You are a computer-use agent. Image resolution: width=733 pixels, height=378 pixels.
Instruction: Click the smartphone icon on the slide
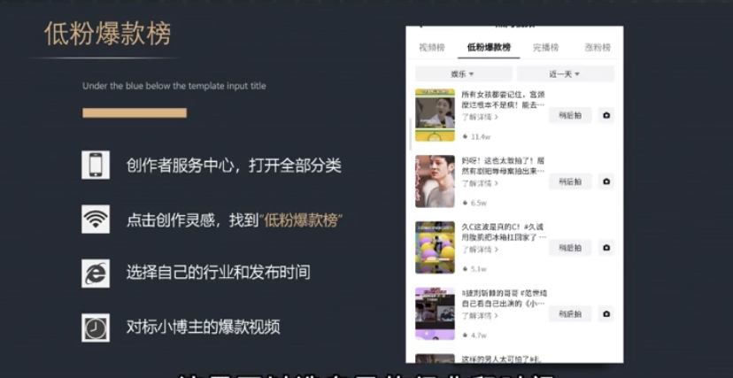pyautogui.click(x=96, y=166)
